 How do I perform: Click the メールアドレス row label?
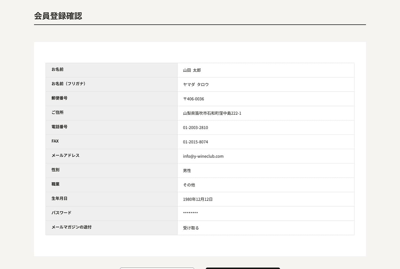(65, 155)
